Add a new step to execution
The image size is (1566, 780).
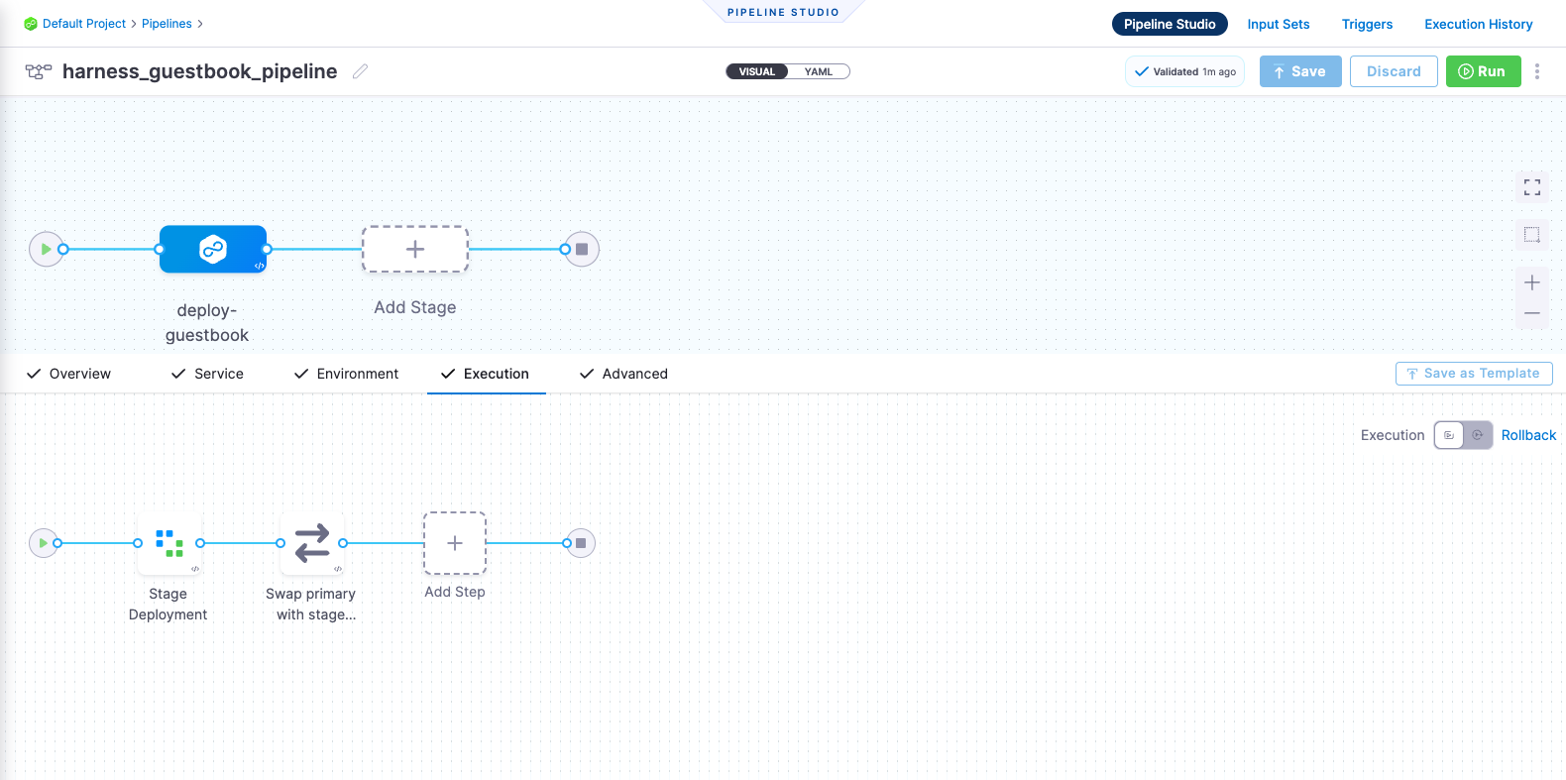(x=455, y=543)
